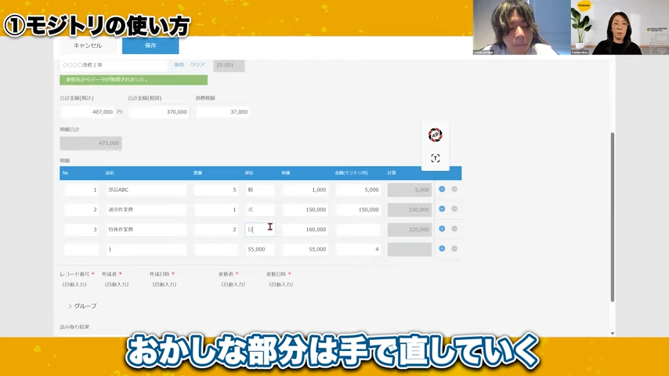Click the 55,000 unit field in last row
669x376 pixels.
pos(260,249)
